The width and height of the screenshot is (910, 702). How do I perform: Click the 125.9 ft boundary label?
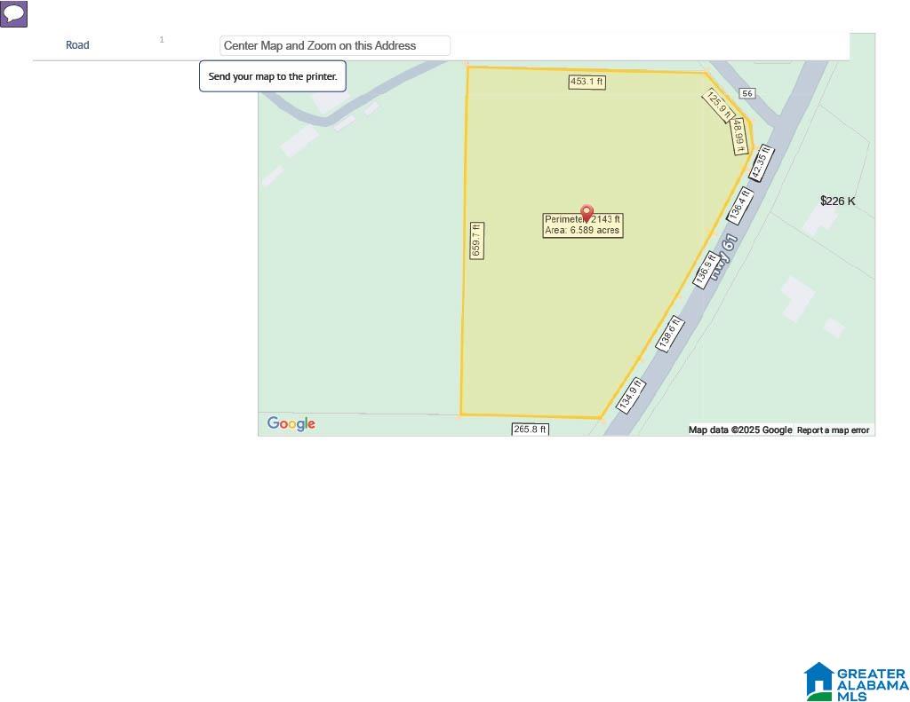[718, 105]
